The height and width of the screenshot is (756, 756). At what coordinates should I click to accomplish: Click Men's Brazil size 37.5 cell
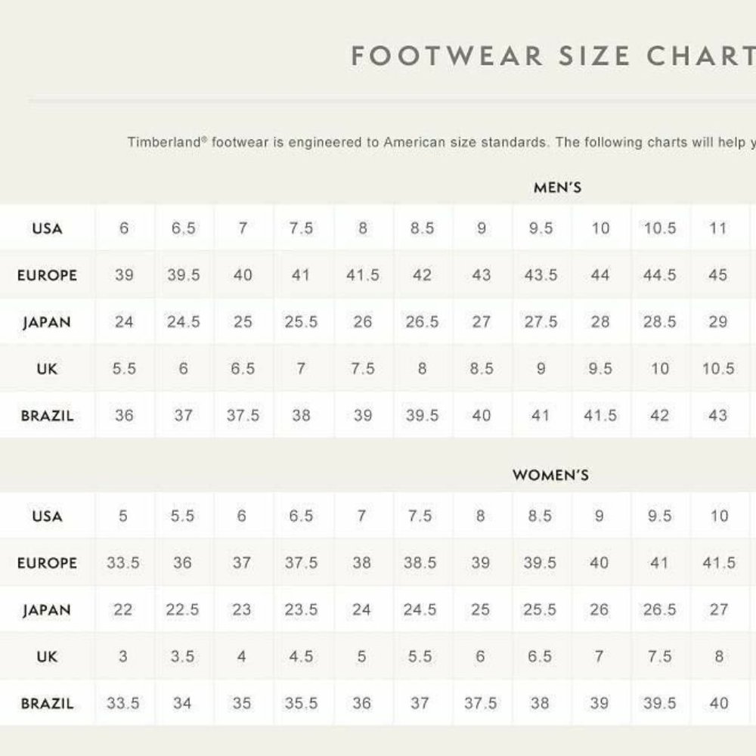click(243, 415)
